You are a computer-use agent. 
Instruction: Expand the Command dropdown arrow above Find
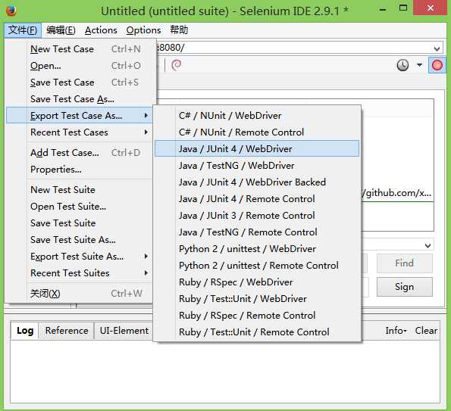click(428, 246)
